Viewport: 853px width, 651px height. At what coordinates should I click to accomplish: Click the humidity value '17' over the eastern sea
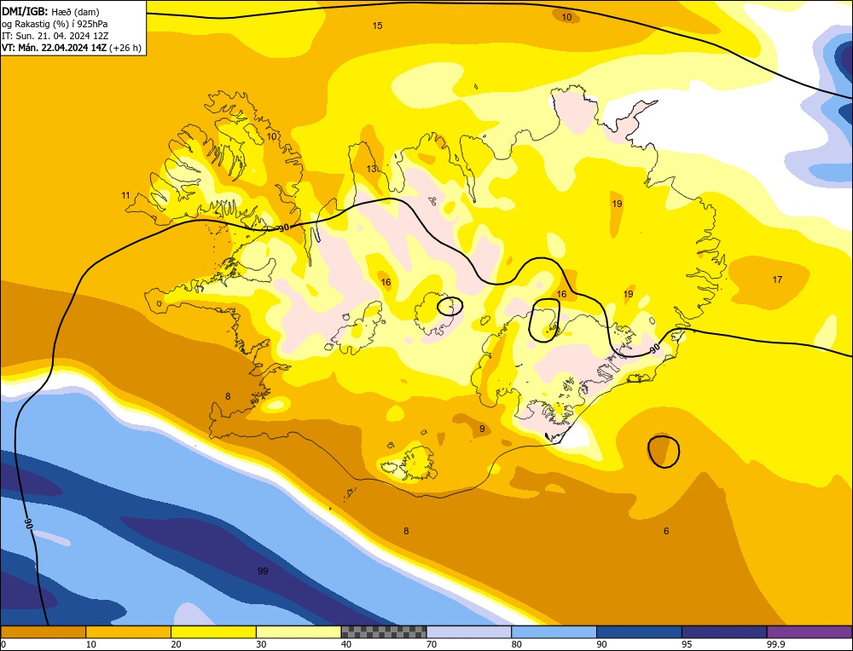[777, 279]
